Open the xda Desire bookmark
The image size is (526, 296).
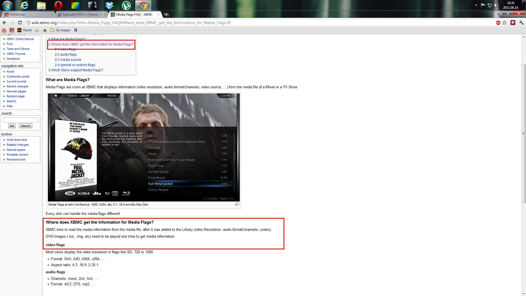pyautogui.click(x=25, y=30)
